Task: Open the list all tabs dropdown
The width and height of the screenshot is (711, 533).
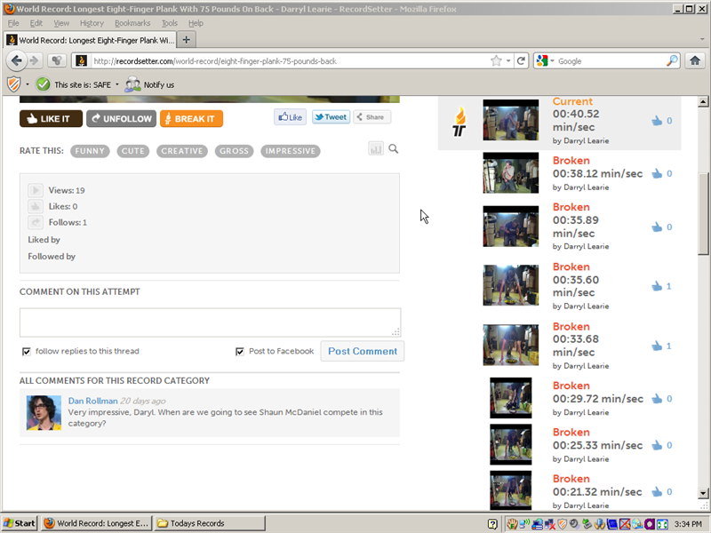Action: [x=702, y=39]
